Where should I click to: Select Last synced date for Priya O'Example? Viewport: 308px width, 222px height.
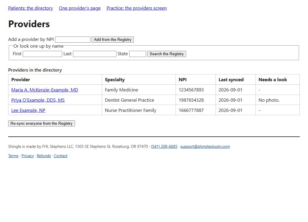(230, 100)
